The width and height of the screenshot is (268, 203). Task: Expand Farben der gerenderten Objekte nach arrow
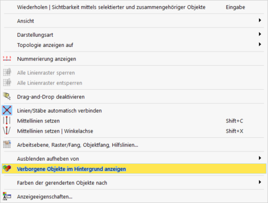pos(260,182)
